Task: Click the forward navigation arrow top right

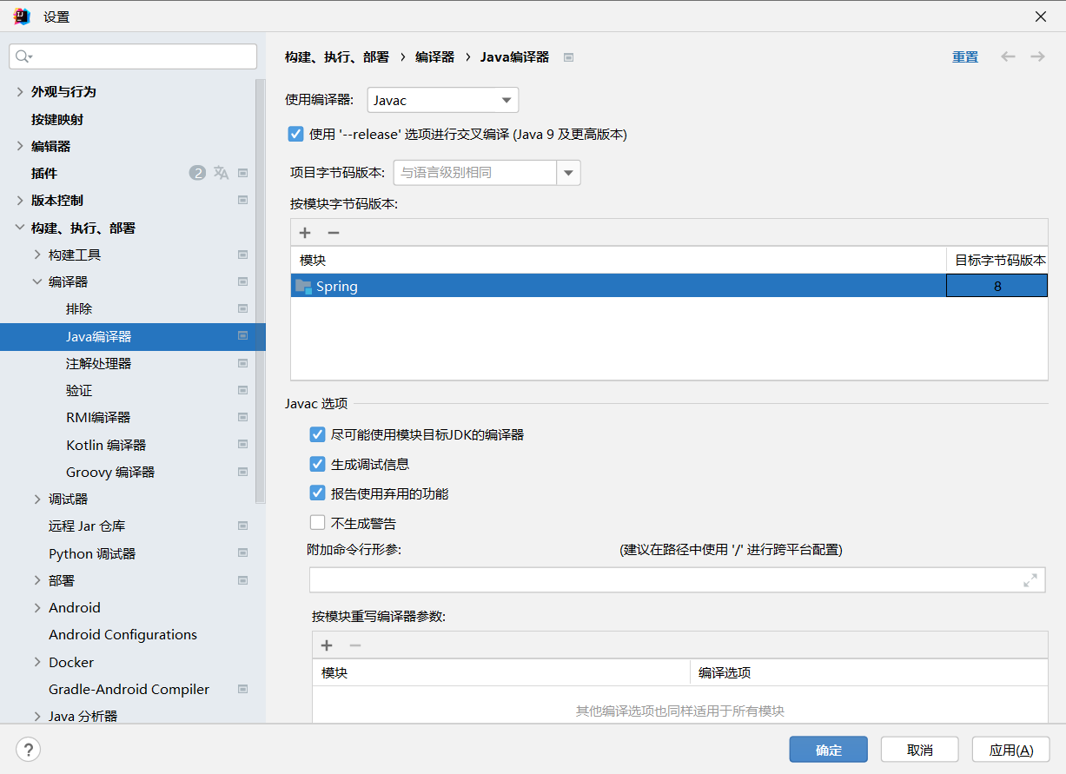Action: pos(1037,56)
